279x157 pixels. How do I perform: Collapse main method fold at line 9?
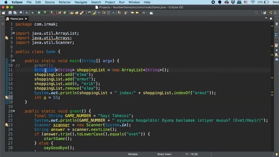(x=14, y=61)
